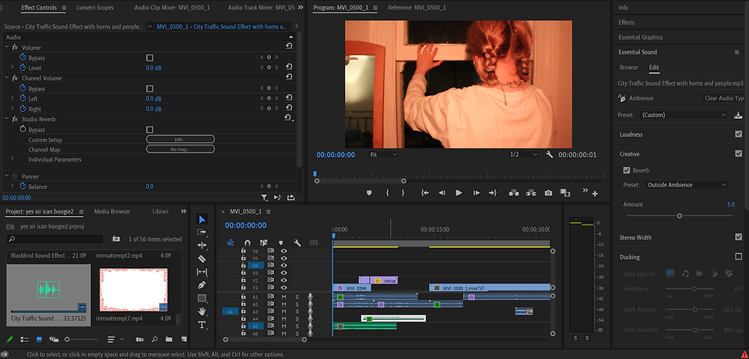Select the Track Select Forward tool
749x359 pixels.
pos(202,232)
